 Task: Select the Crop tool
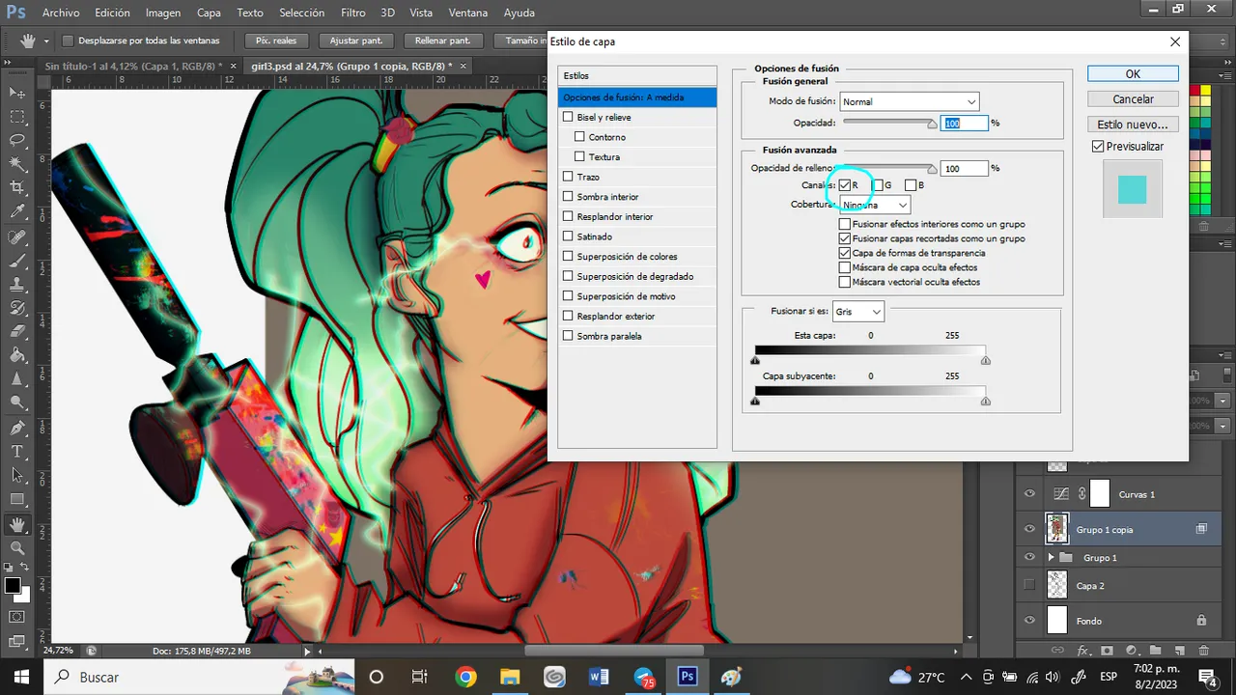click(17, 187)
